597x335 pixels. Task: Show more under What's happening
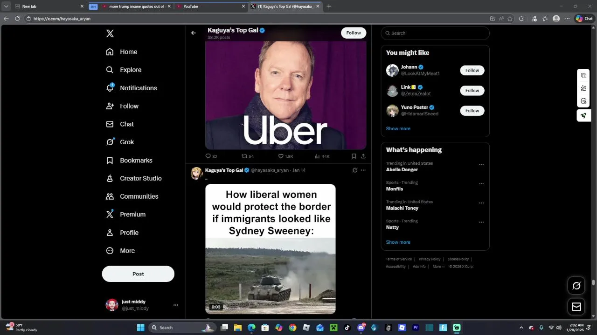[x=398, y=242]
